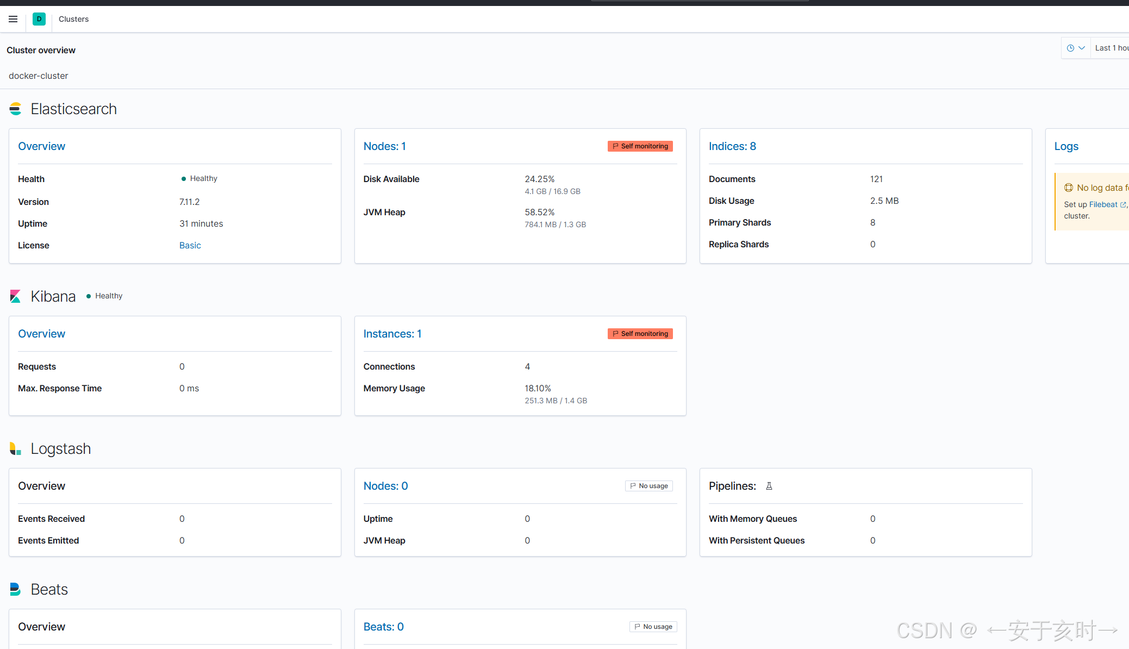Open the Clusters breadcrumb
The width and height of the screenshot is (1129, 649).
pyautogui.click(x=73, y=19)
